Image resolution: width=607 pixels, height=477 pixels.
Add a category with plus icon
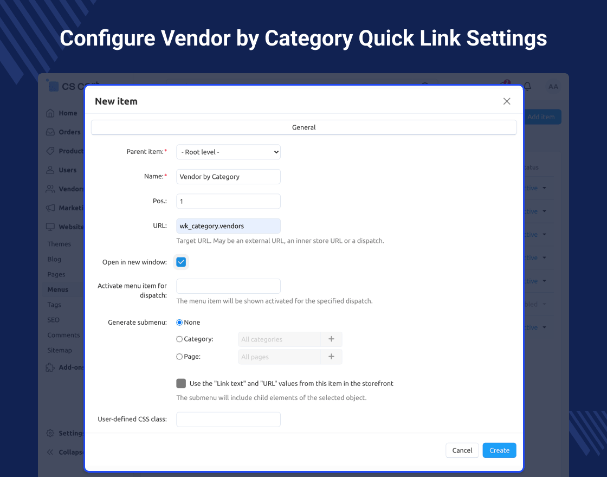331,339
